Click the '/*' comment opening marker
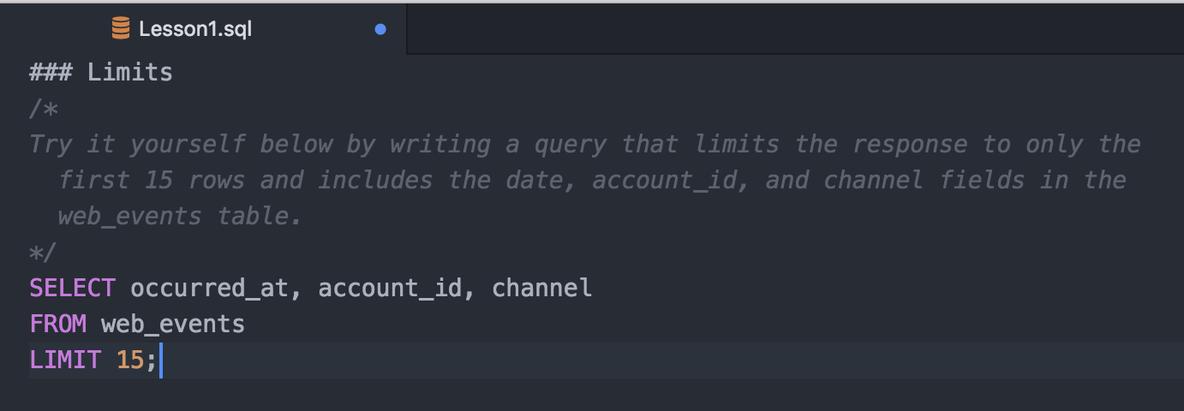 click(44, 109)
